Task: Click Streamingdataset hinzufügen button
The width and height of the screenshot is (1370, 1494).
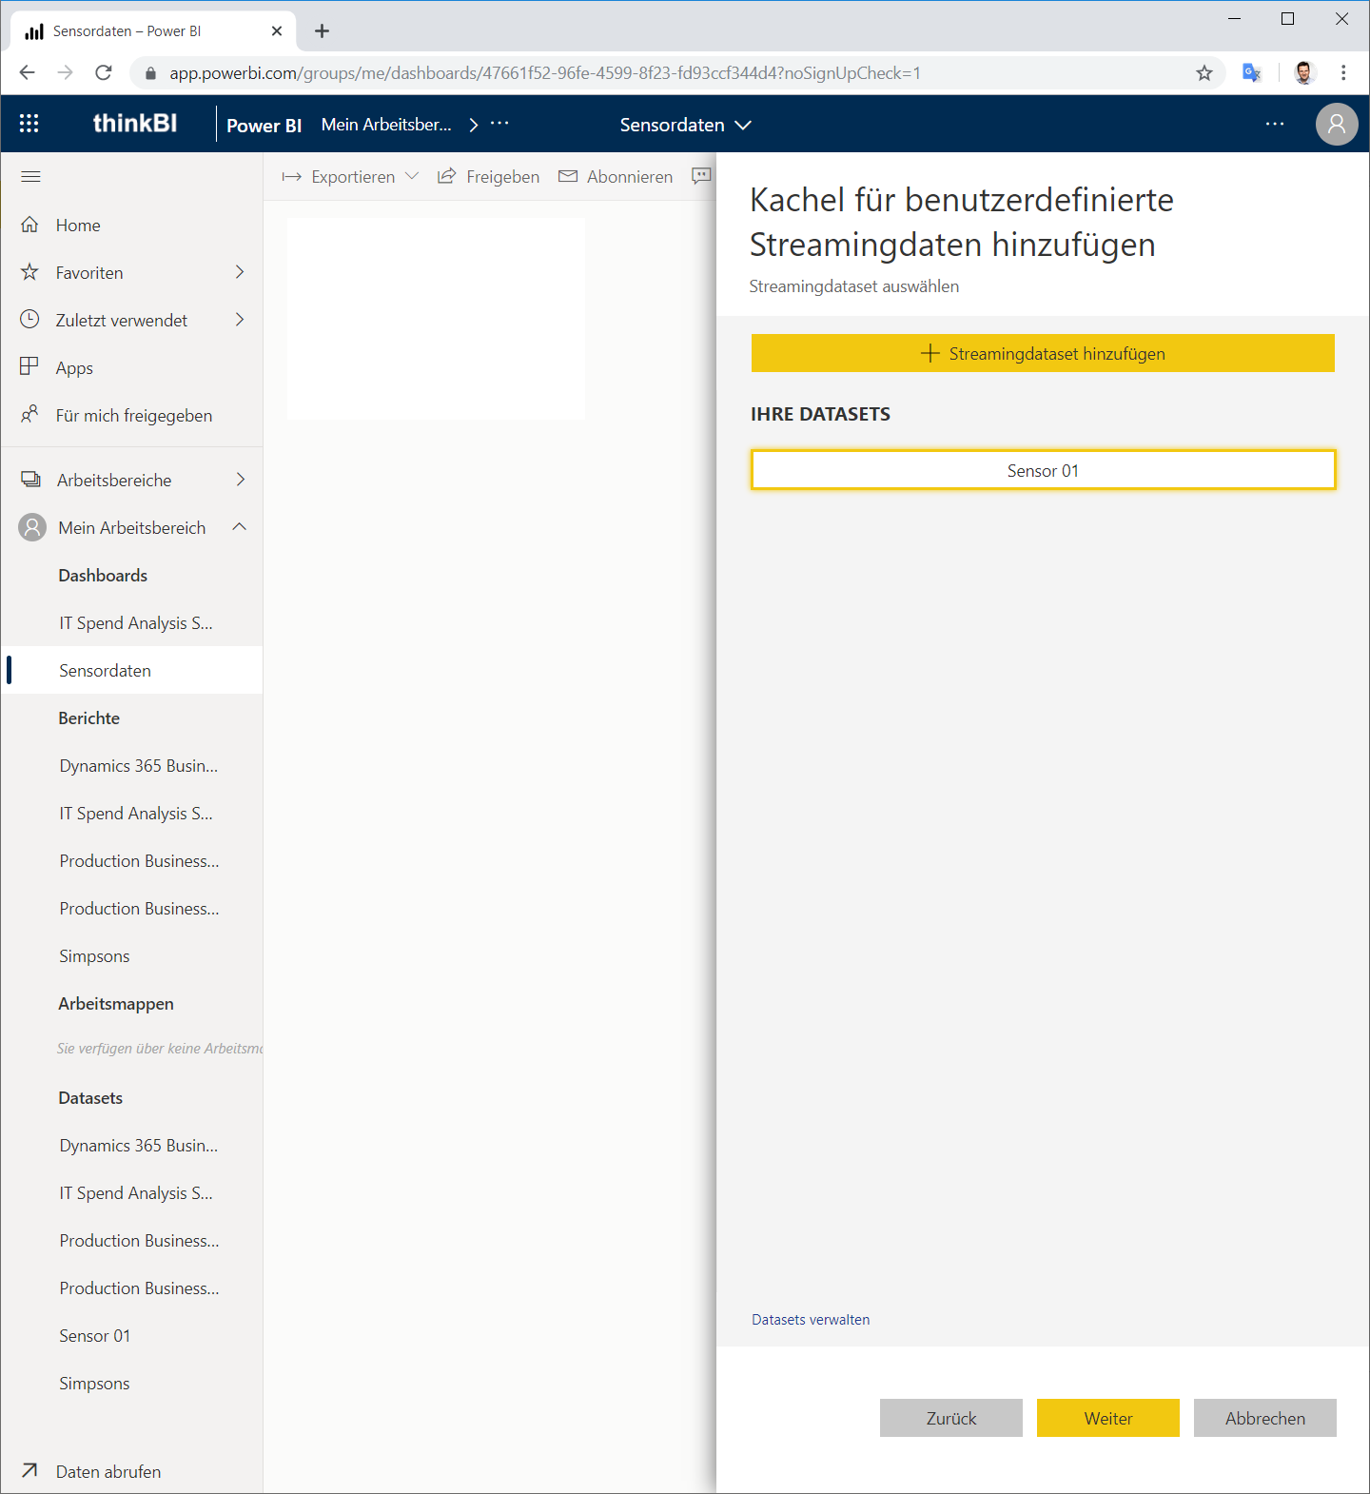Action: 1043,353
